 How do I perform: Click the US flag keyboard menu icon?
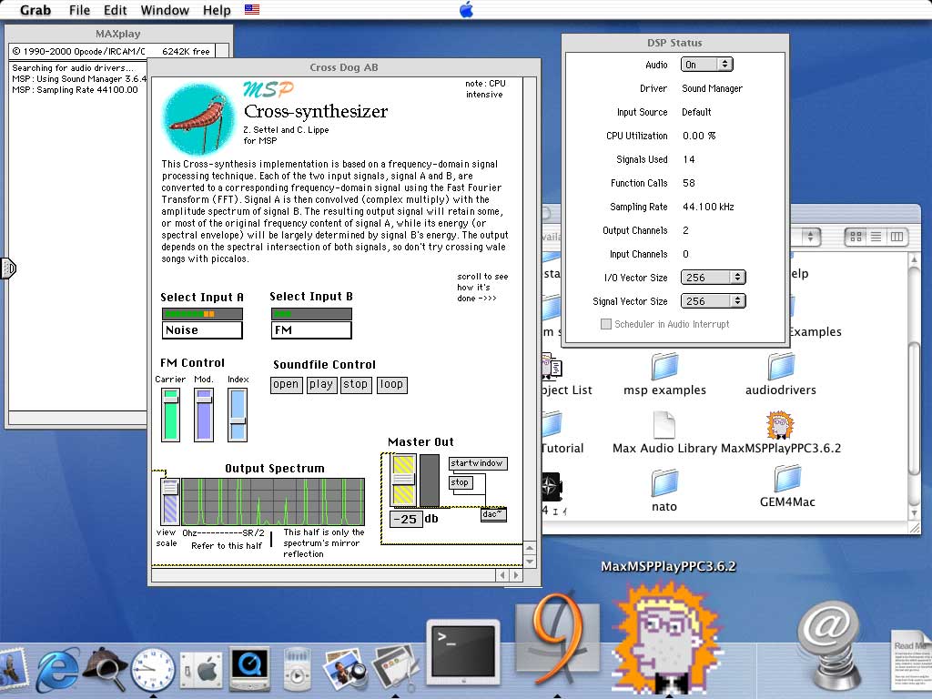[252, 9]
